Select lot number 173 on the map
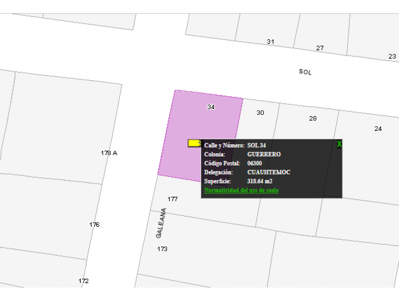The image size is (399, 299). [x=162, y=249]
